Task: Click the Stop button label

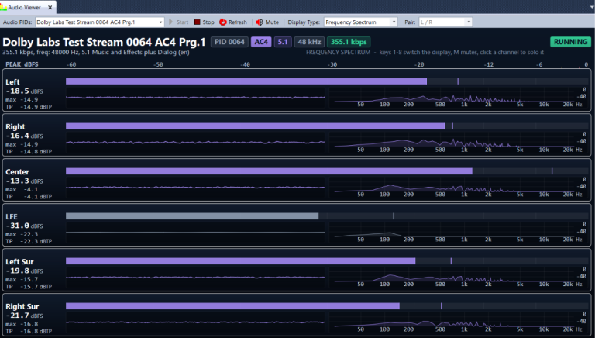Action: point(208,22)
